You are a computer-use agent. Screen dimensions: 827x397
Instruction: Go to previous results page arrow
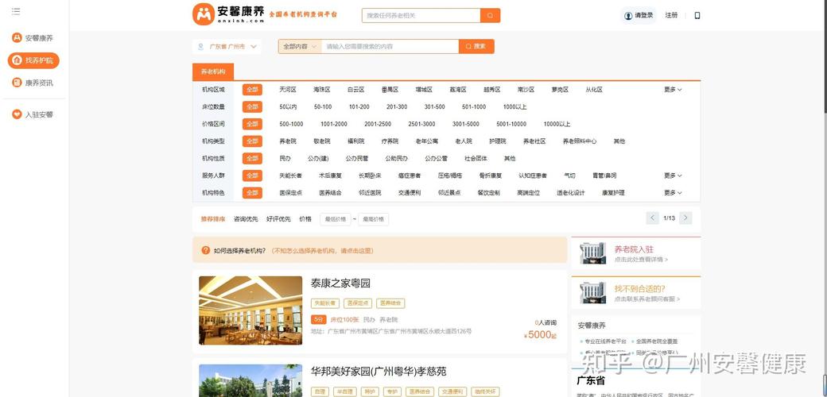(652, 218)
